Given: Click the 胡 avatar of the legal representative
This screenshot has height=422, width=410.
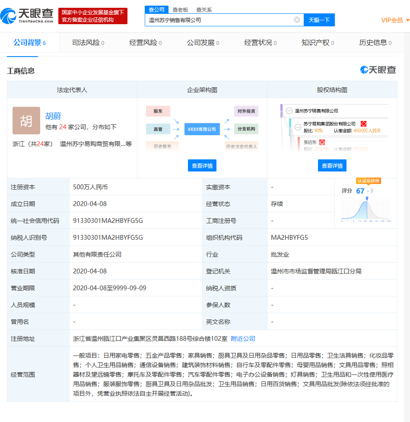Looking at the screenshot, I should 26,121.
